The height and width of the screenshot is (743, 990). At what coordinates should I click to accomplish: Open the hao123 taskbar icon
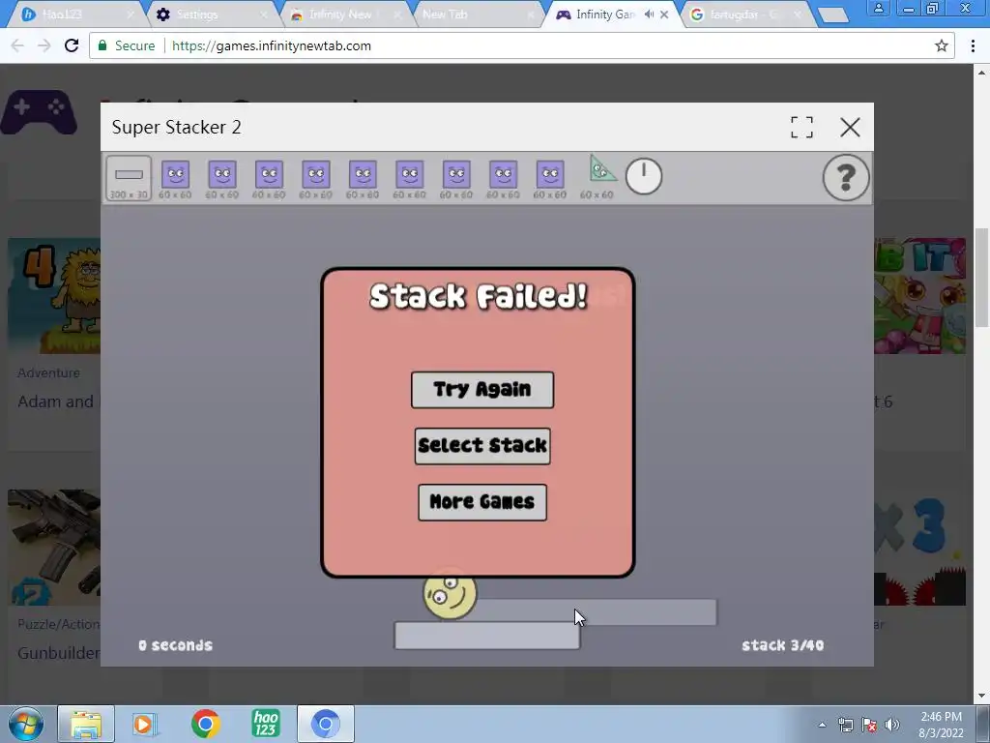pyautogui.click(x=266, y=724)
